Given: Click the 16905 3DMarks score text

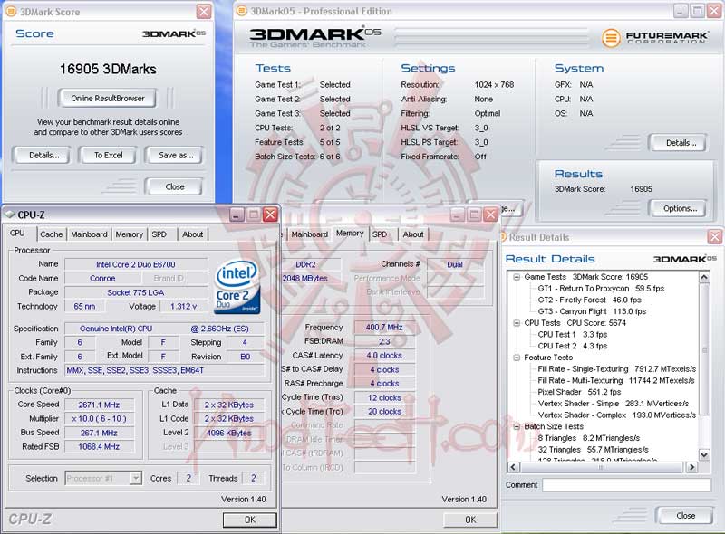Looking at the screenshot, I should click(x=108, y=69).
